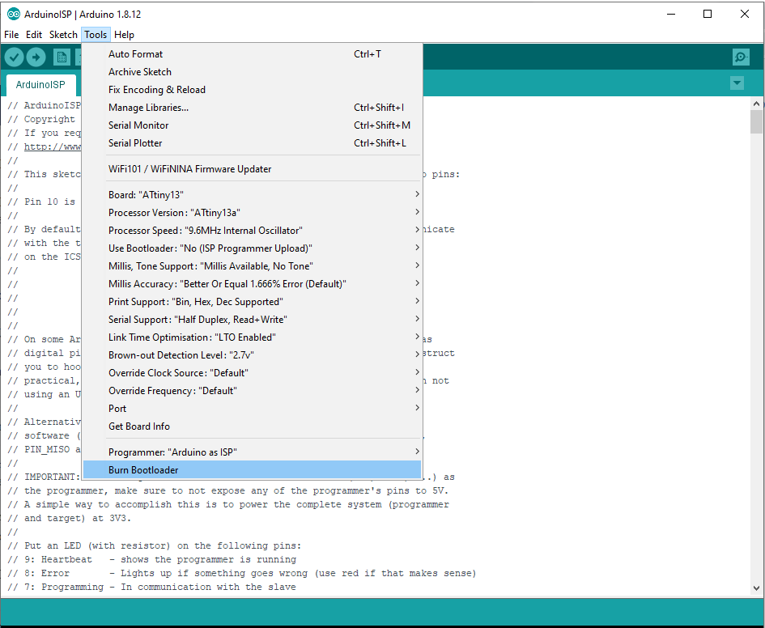Launch Serial Plotter from menu
This screenshot has height=628, width=765.
coord(252,143)
